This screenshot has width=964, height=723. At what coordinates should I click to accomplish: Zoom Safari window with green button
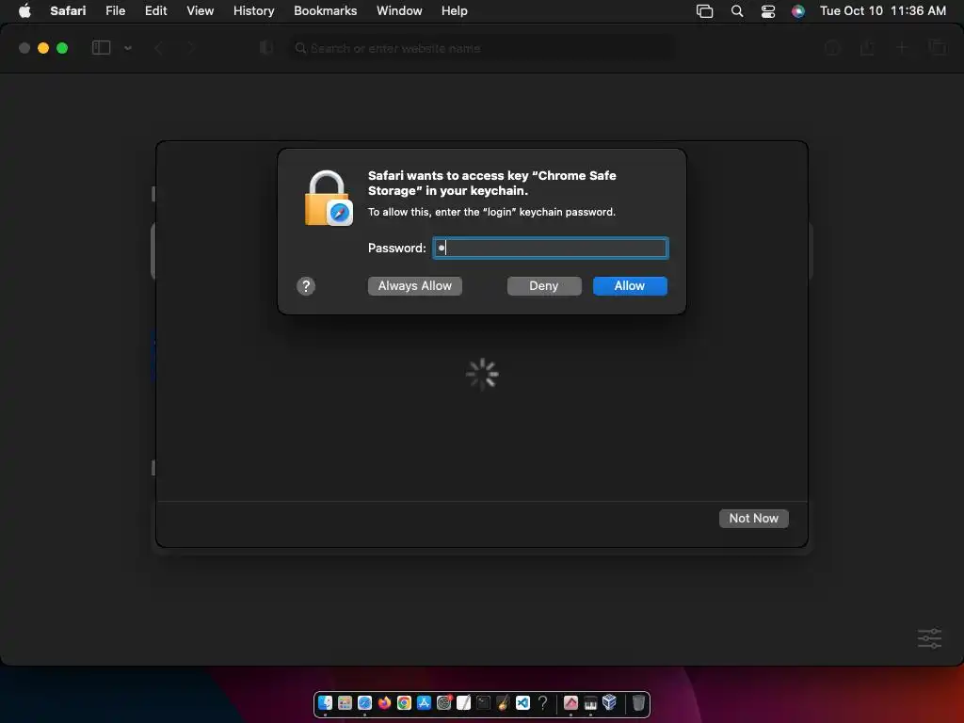click(x=62, y=48)
